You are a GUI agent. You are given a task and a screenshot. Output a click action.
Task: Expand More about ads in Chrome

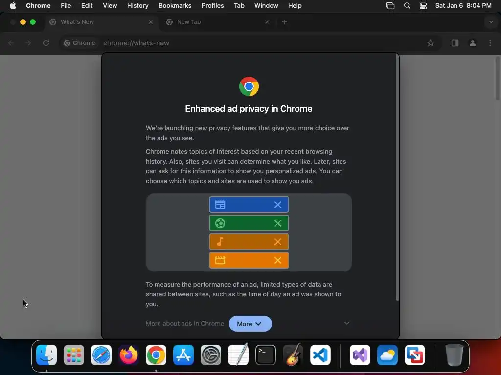(x=347, y=323)
